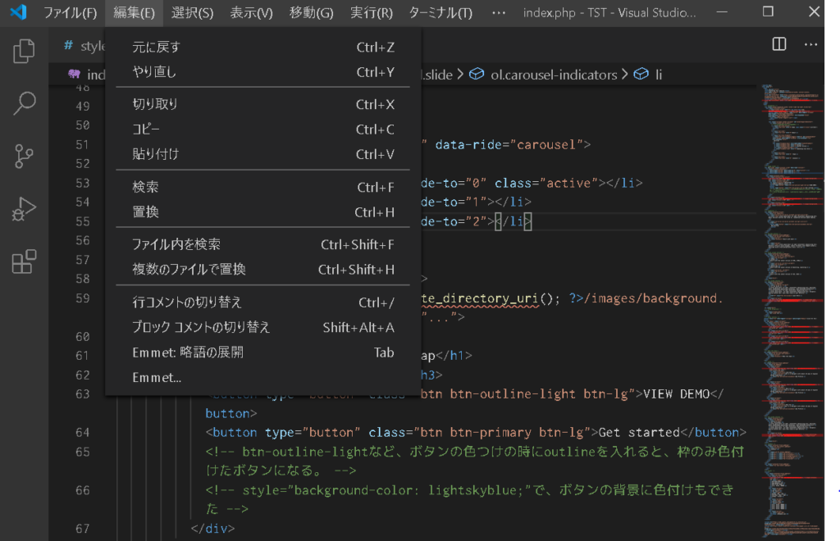
Task: Click Emmet: 略語の展開 menu item
Action: click(x=187, y=352)
